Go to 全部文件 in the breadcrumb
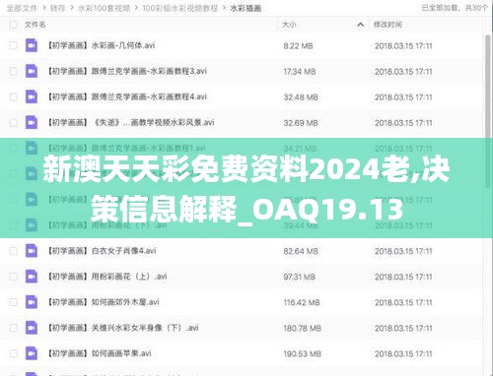493x376 pixels. (22, 8)
